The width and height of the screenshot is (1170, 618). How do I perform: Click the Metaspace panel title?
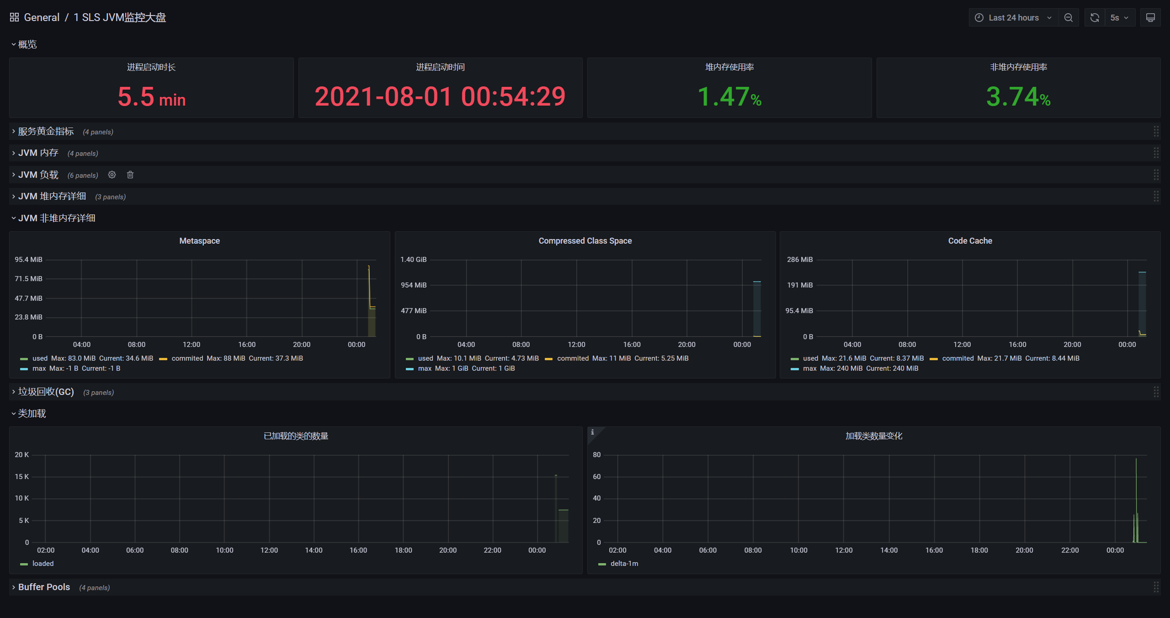[199, 241]
